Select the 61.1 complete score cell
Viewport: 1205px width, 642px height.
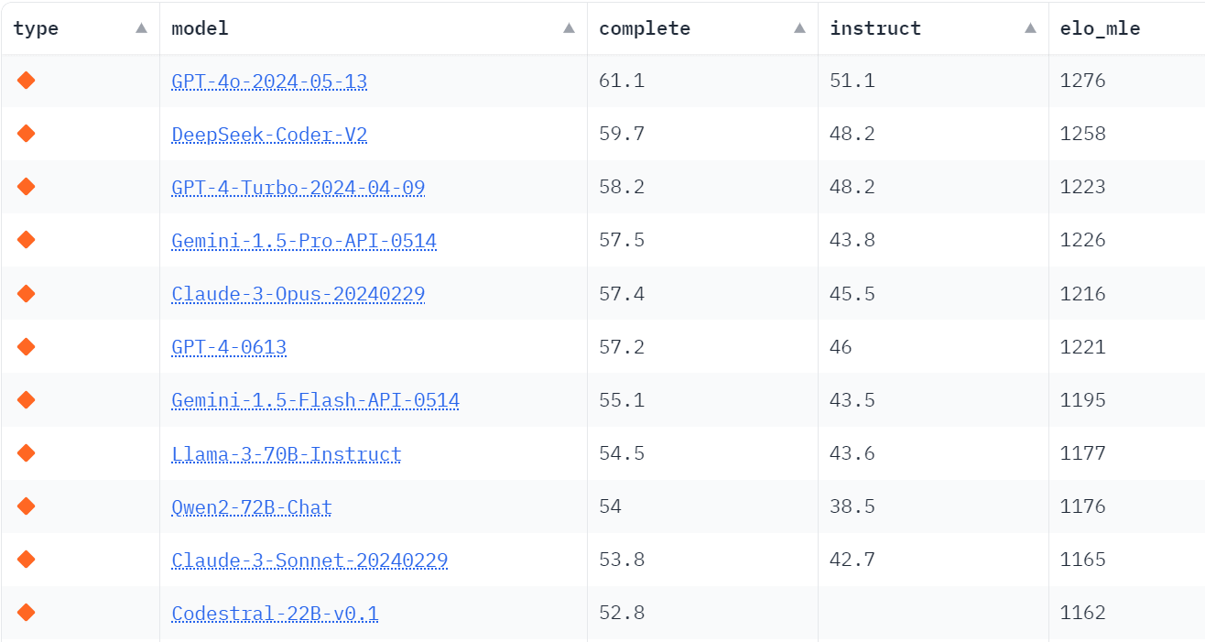622,81
